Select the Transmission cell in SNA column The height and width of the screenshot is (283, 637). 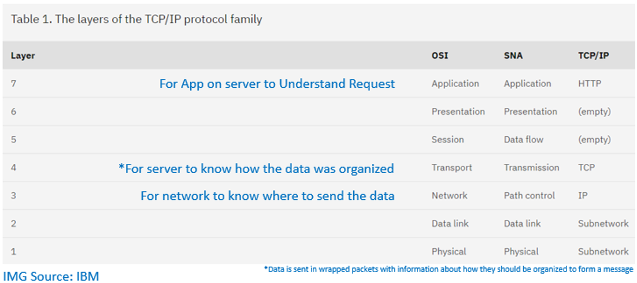(x=531, y=167)
